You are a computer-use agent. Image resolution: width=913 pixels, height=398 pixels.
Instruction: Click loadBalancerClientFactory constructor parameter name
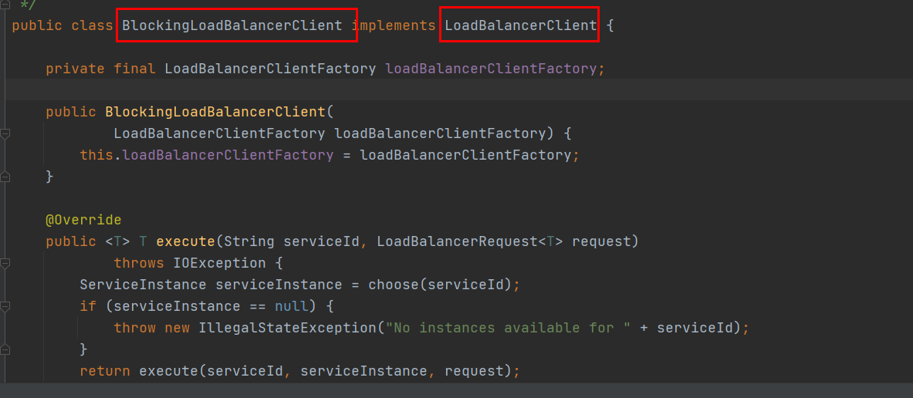pos(441,134)
